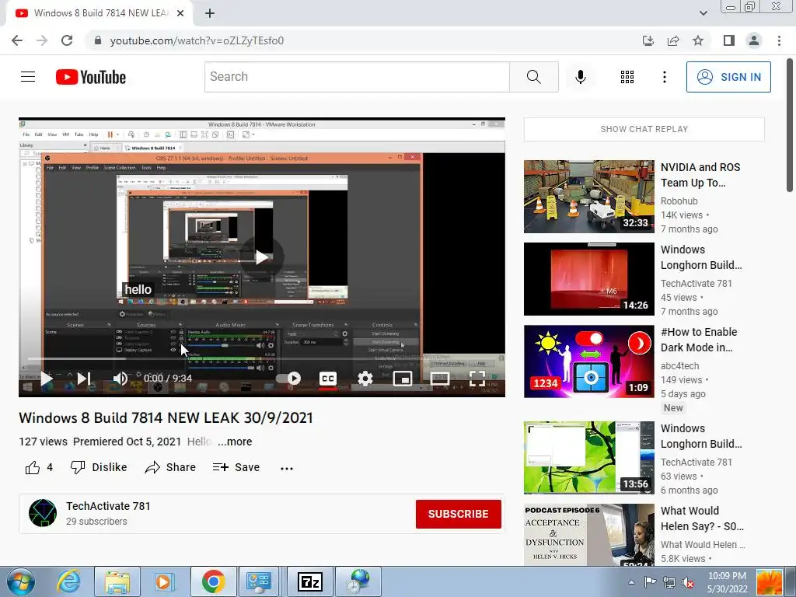796x597 pixels.
Task: Enable the miniplayer
Action: pyautogui.click(x=402, y=379)
